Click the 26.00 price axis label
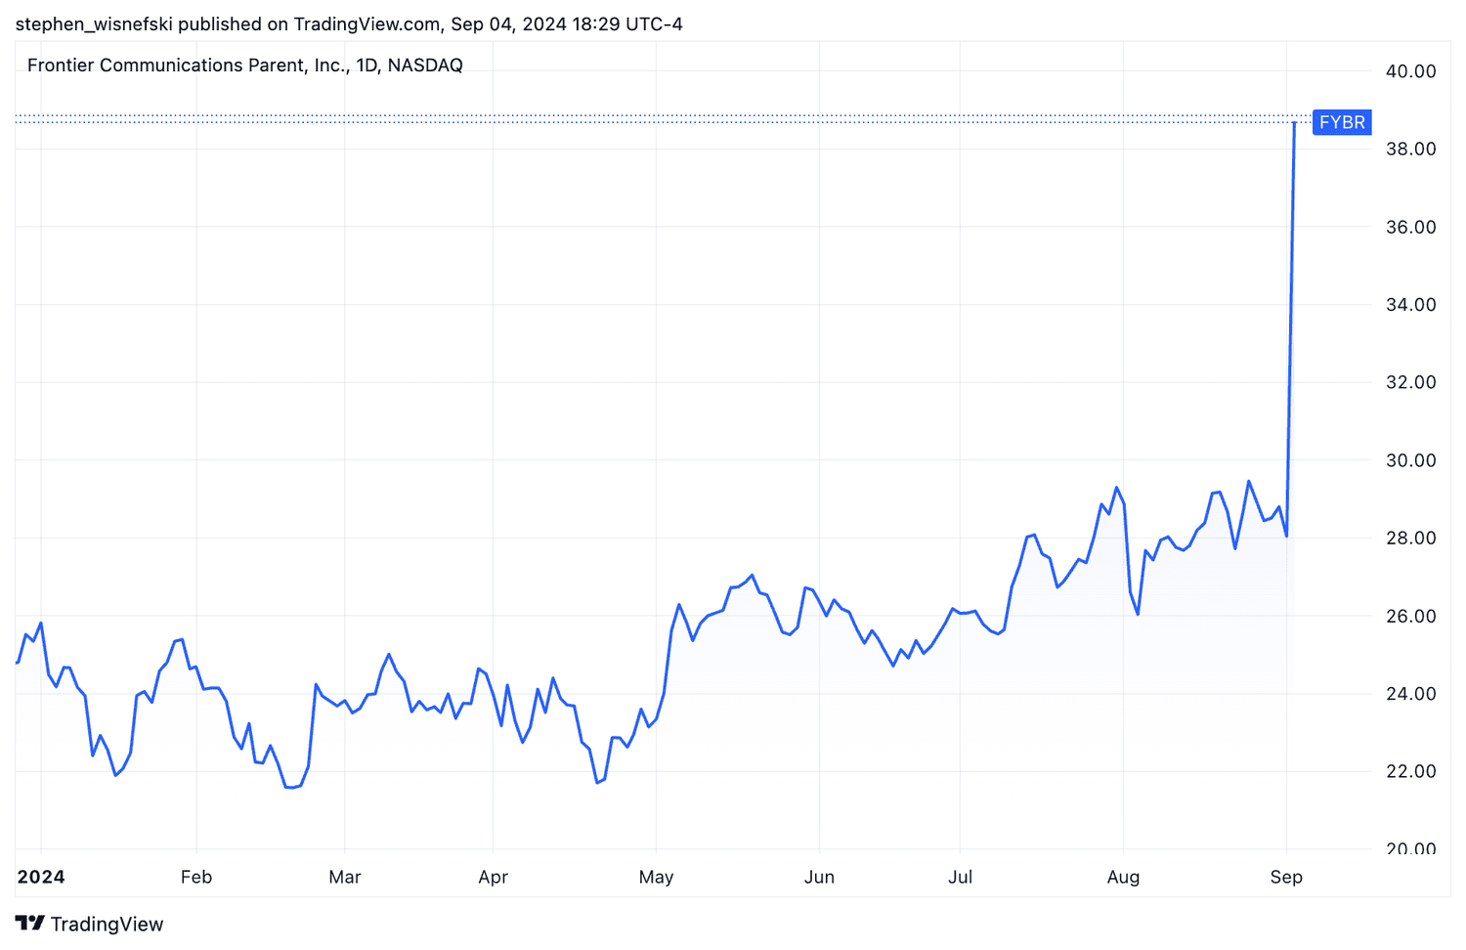 [x=1411, y=616]
